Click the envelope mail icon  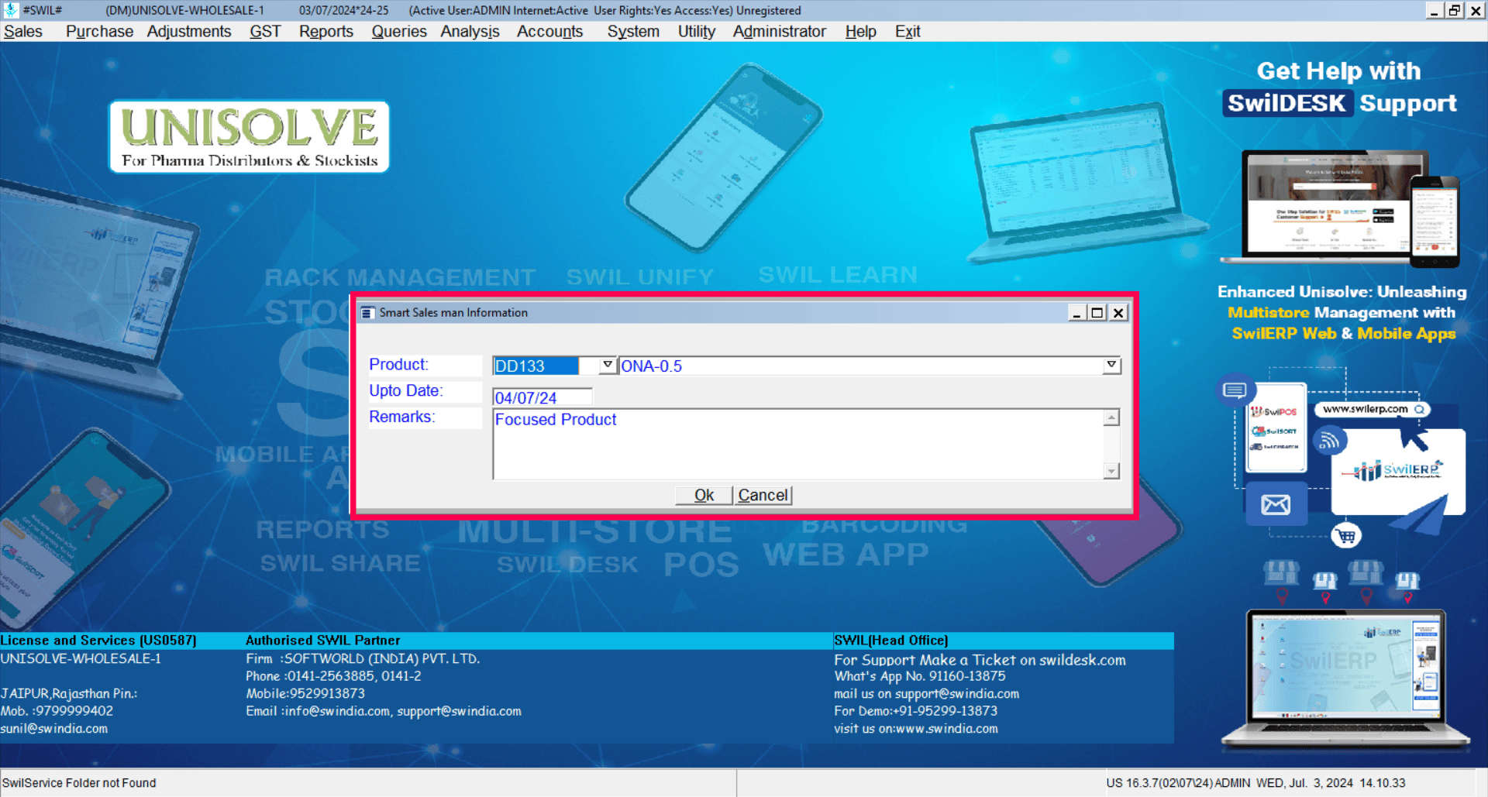pos(1276,505)
